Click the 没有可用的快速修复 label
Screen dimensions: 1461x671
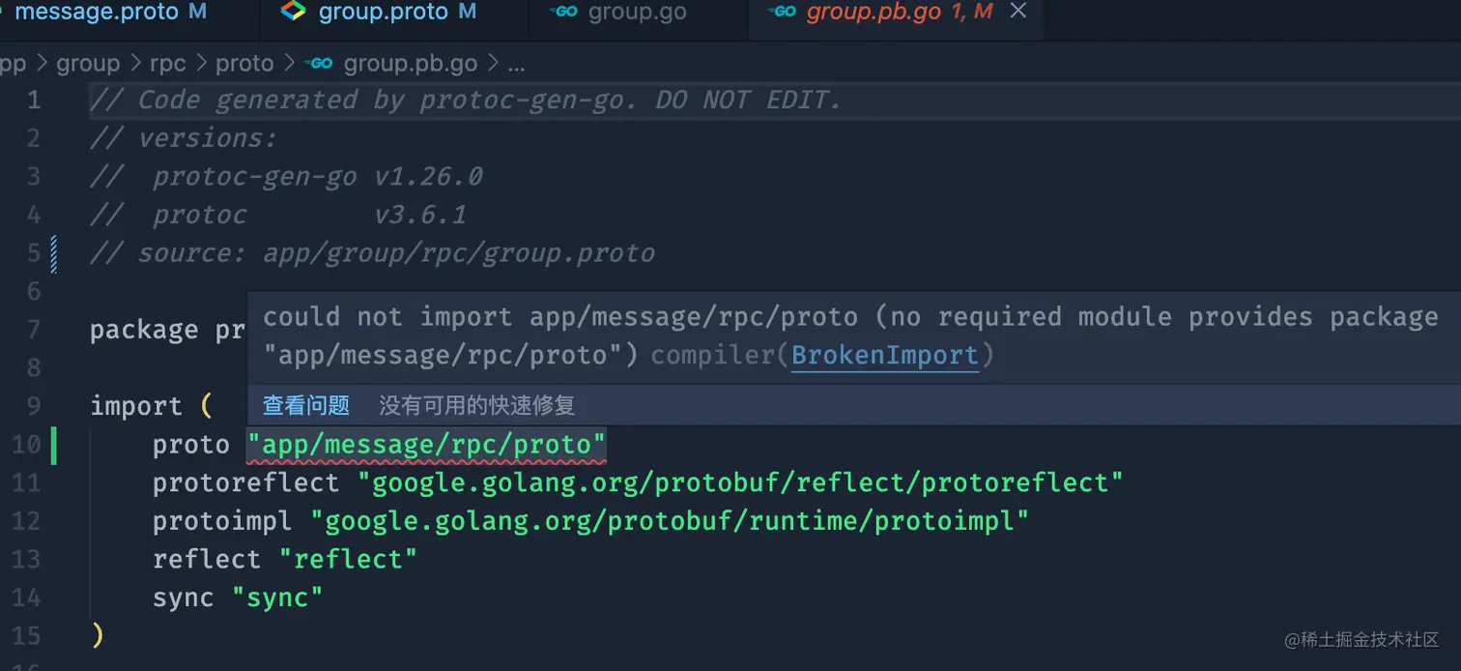pyautogui.click(x=476, y=405)
